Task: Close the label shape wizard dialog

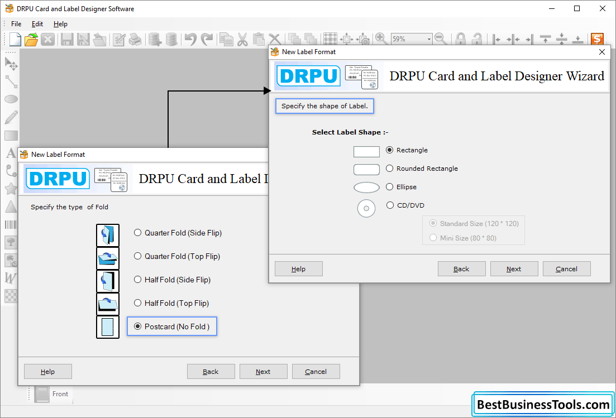Action: pos(602,52)
